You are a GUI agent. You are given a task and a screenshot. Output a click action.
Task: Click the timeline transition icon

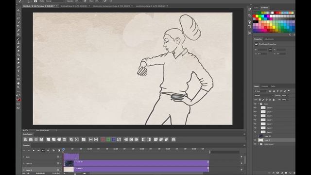coord(59,150)
